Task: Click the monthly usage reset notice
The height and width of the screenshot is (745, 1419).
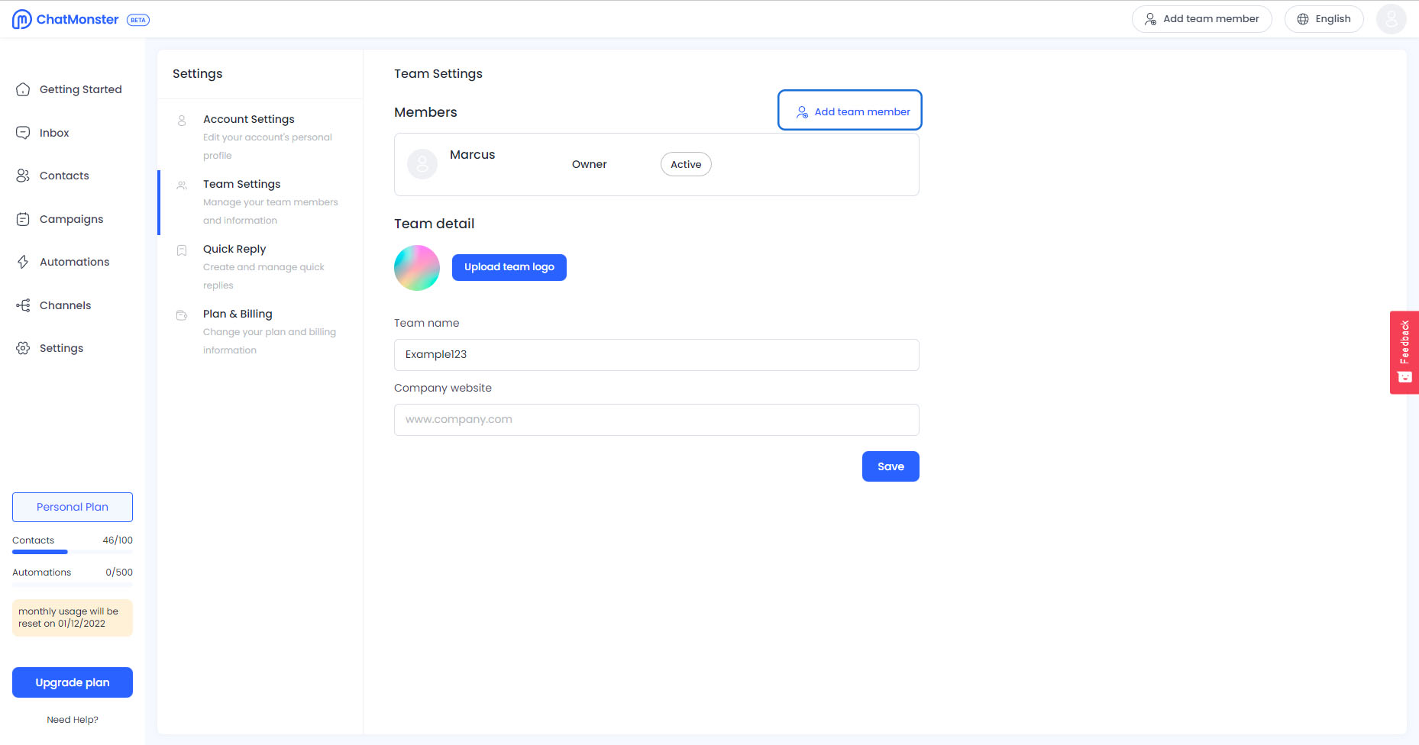Action: 73,618
